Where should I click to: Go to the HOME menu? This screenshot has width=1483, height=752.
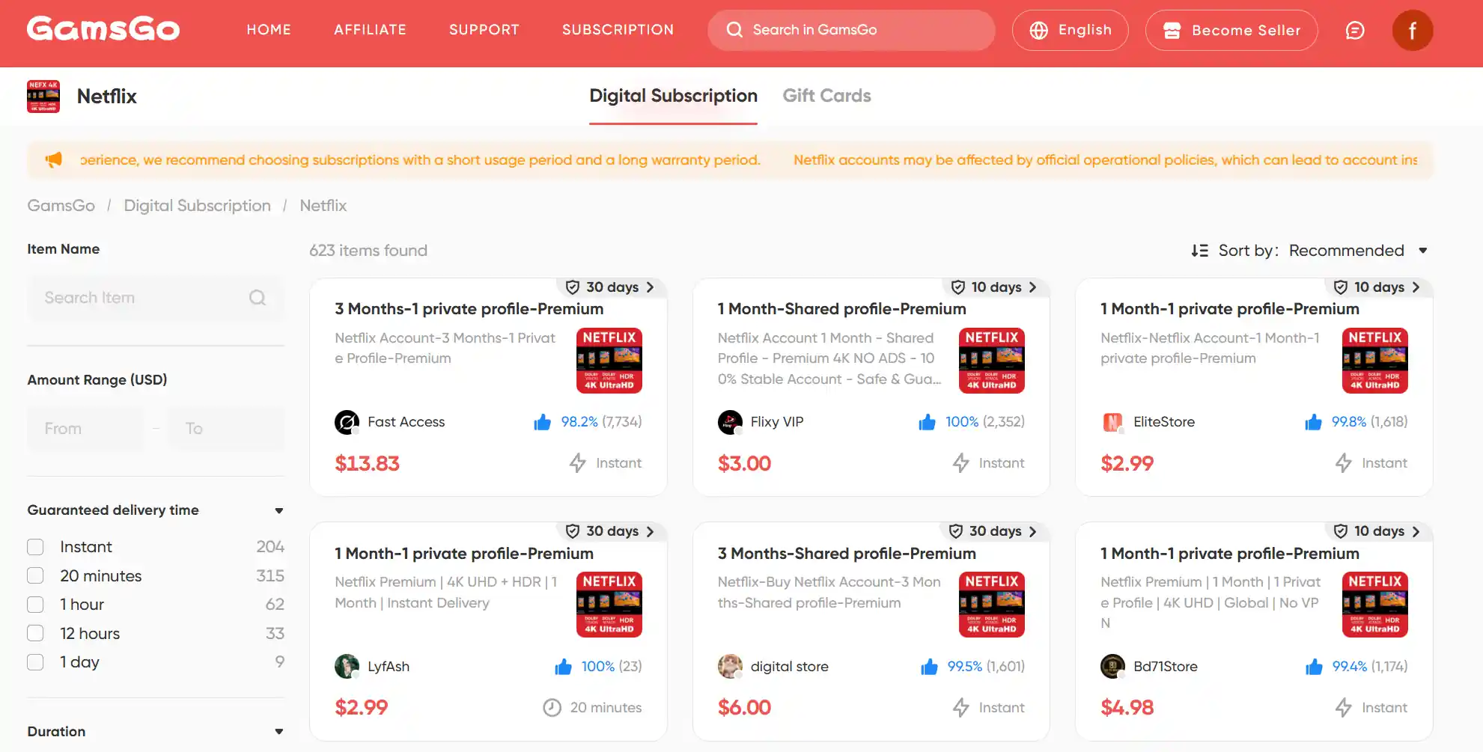[269, 30]
